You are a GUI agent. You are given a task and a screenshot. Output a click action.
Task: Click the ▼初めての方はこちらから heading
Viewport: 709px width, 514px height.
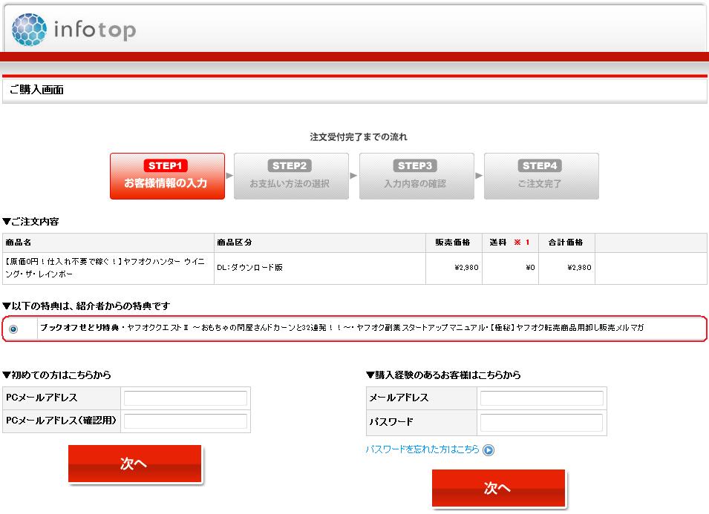click(x=56, y=375)
